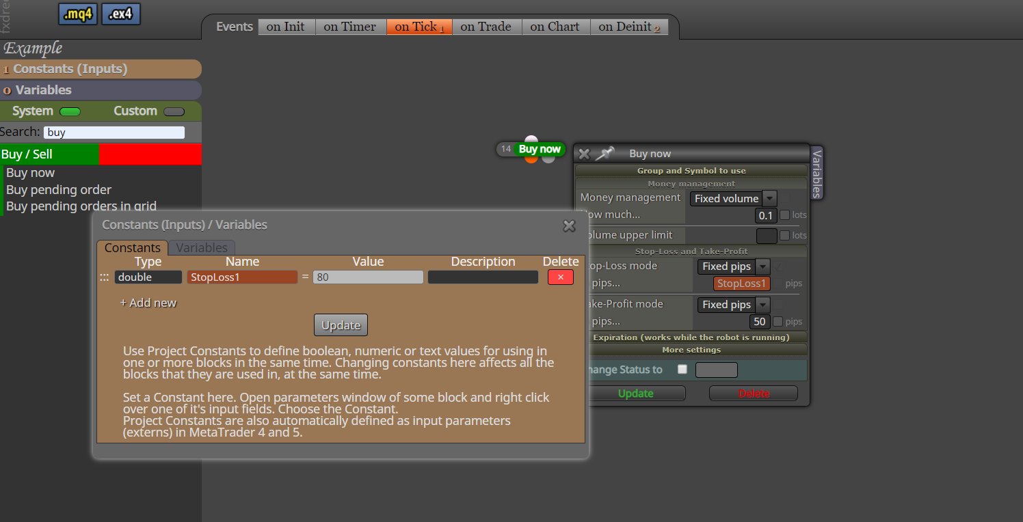Image resolution: width=1023 pixels, height=522 pixels.
Task: Collapse the Money management section header
Action: (x=691, y=183)
